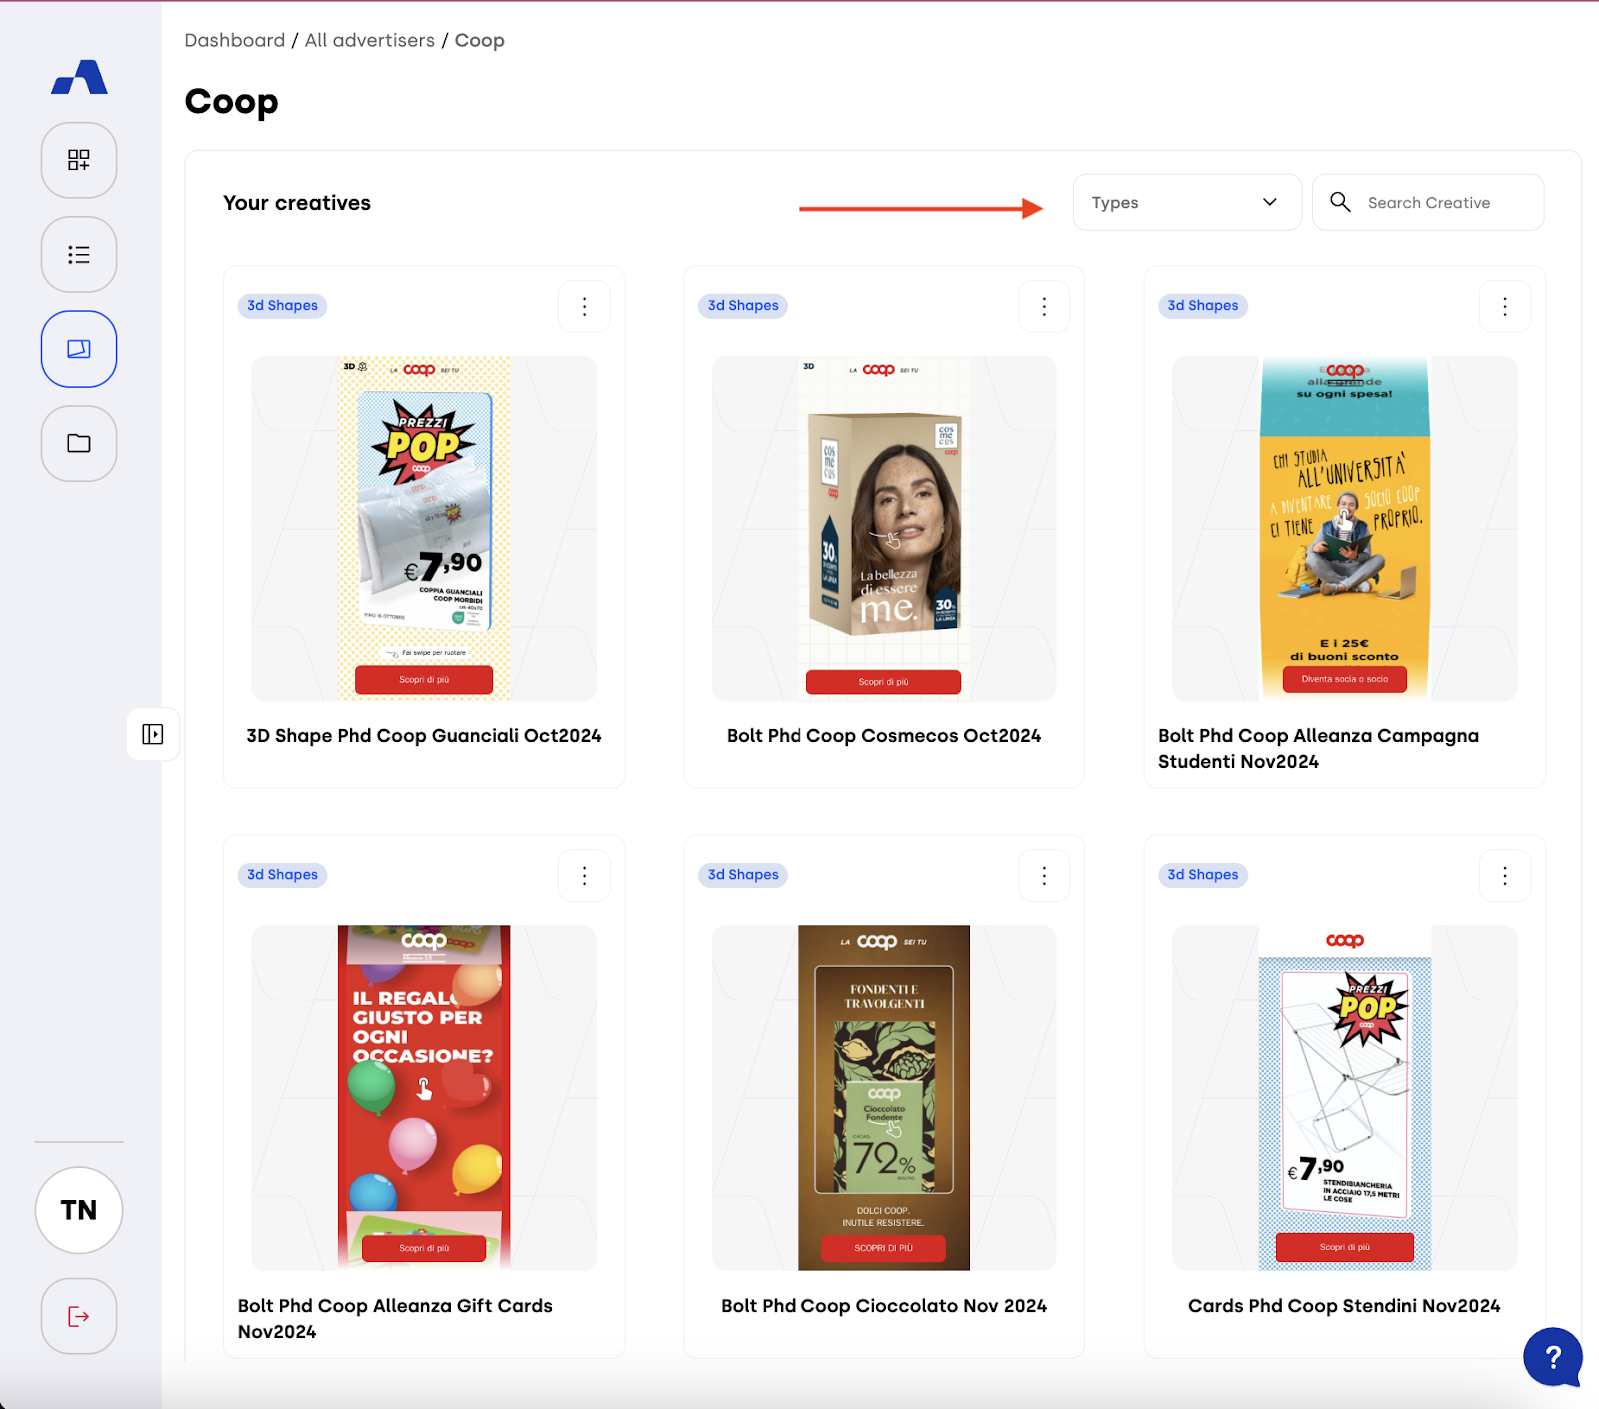Screen dimensions: 1599x1409
Task: Expand the Types dropdown filter
Action: [x=1187, y=202]
